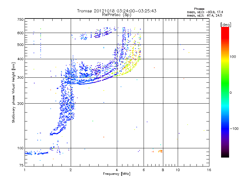The height and width of the screenshot is (185, 246).
Task: Click the y-axis '750' tick label
Action: coord(20,19)
